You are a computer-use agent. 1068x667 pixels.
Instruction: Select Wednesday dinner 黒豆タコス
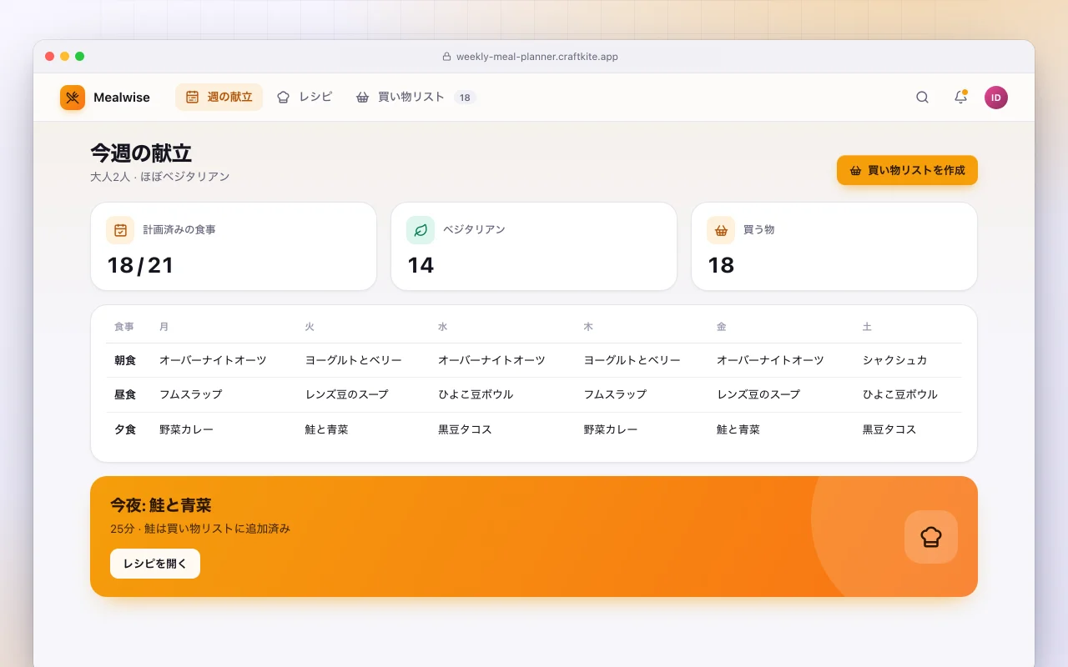tap(465, 429)
